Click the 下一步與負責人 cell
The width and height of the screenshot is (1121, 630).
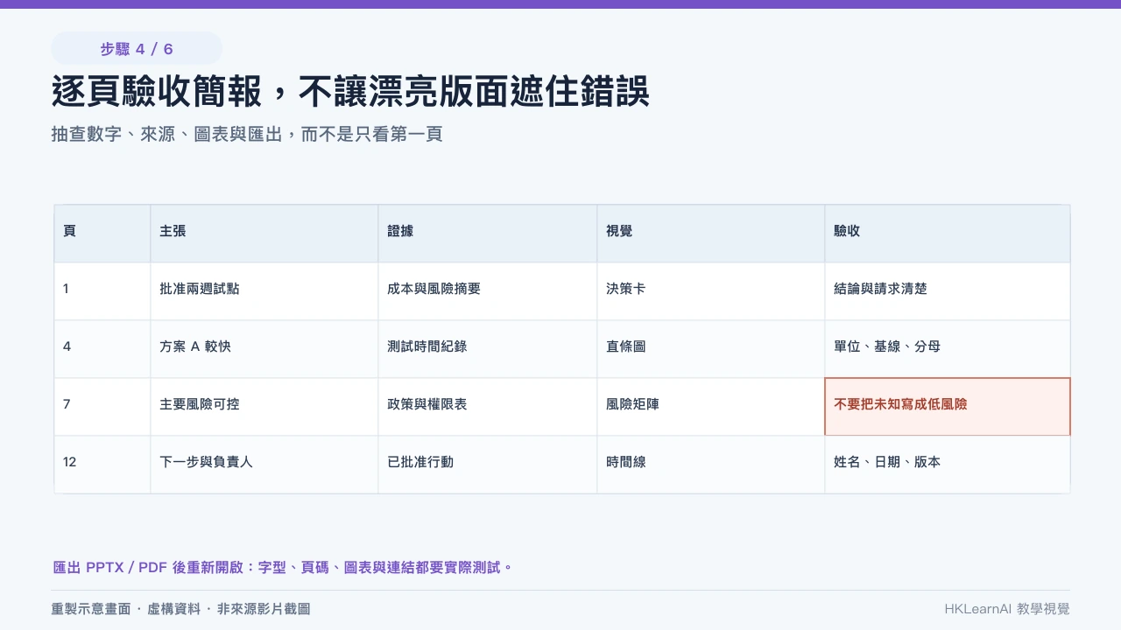click(264, 465)
